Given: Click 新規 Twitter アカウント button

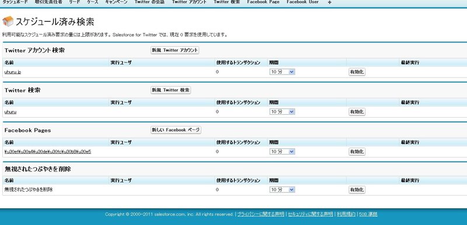Looking at the screenshot, I should 175,50.
